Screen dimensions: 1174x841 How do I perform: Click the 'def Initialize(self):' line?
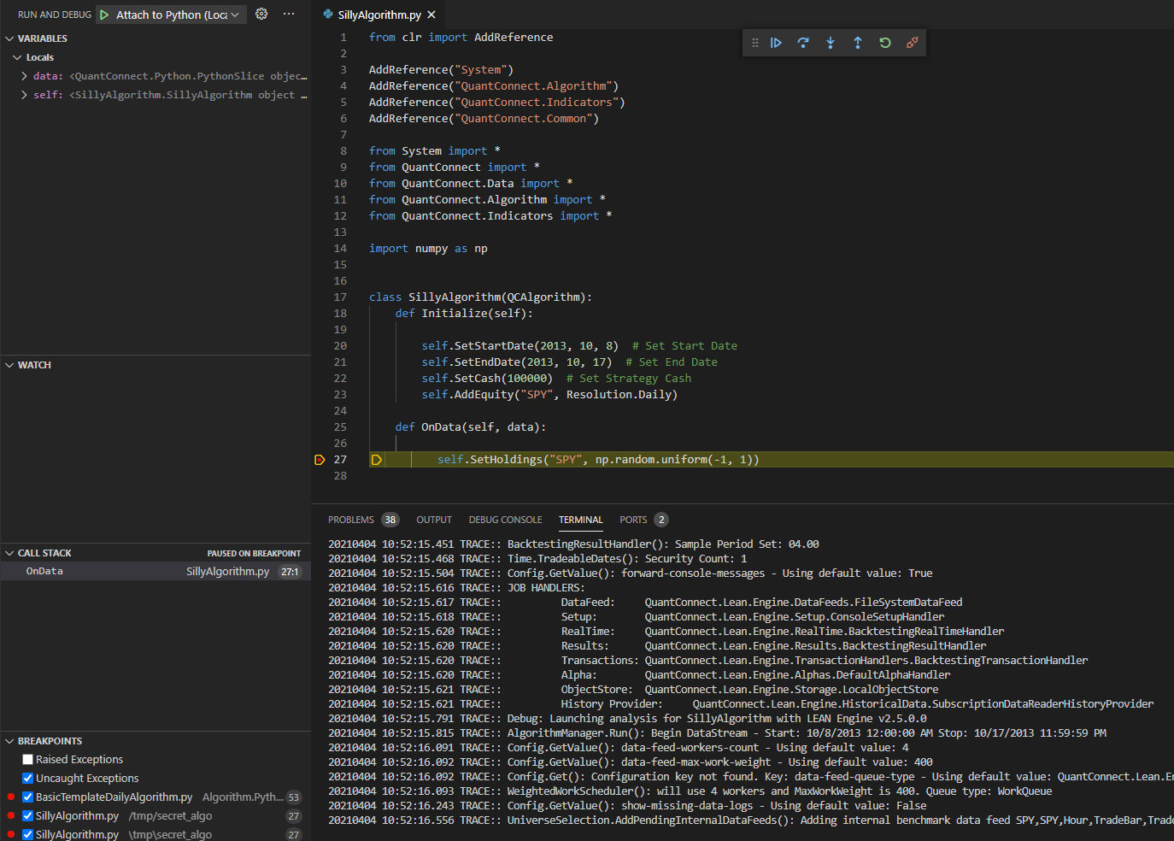[464, 314]
